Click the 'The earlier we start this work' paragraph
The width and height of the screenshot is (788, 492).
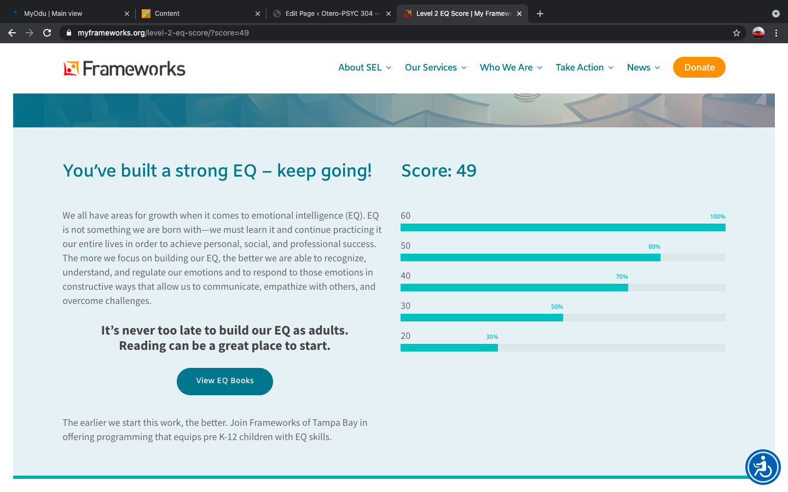click(215, 430)
